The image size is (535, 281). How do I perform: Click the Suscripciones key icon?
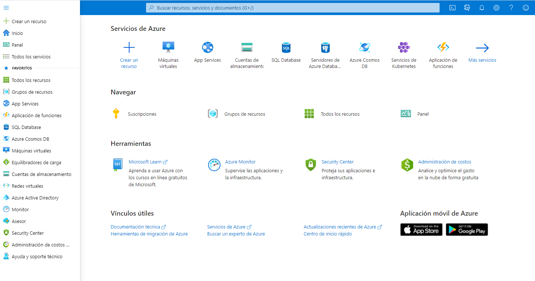point(116,114)
